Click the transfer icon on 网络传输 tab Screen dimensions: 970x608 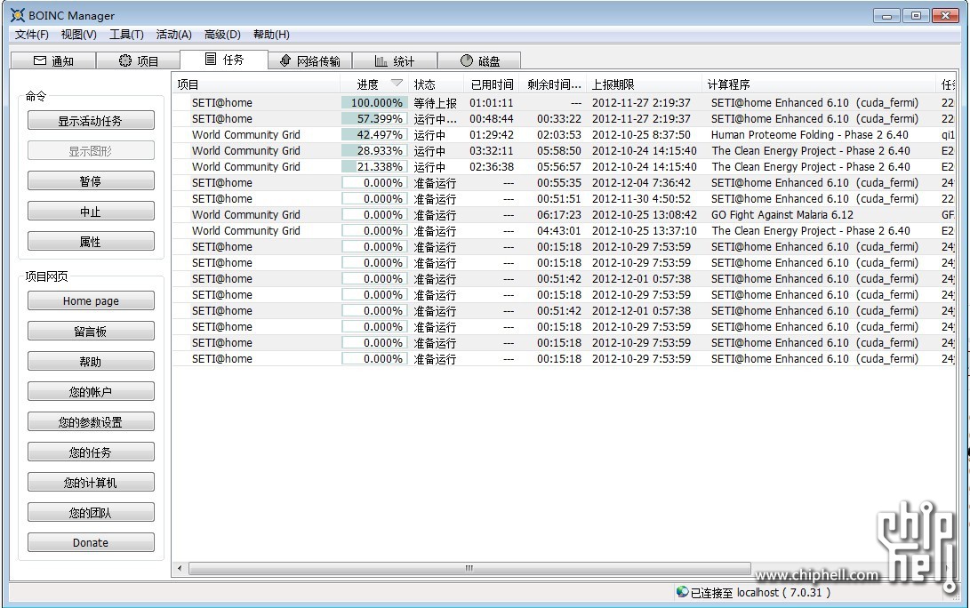pyautogui.click(x=285, y=60)
